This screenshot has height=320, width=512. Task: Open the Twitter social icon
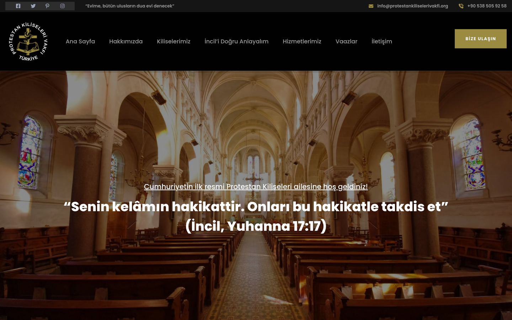[33, 6]
